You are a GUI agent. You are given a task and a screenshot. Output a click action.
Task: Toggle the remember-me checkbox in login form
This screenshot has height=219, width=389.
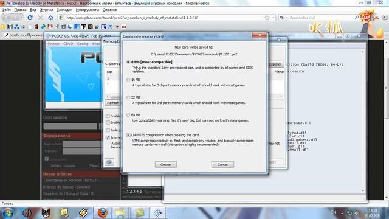point(47,159)
